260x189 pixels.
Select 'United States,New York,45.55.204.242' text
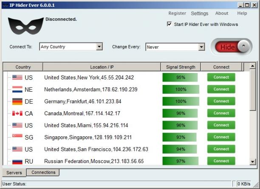(89, 77)
